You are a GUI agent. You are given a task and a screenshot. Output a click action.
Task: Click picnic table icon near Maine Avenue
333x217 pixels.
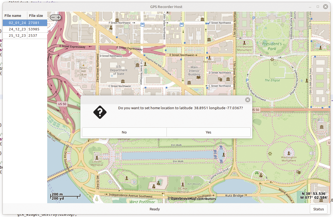tap(257, 173)
